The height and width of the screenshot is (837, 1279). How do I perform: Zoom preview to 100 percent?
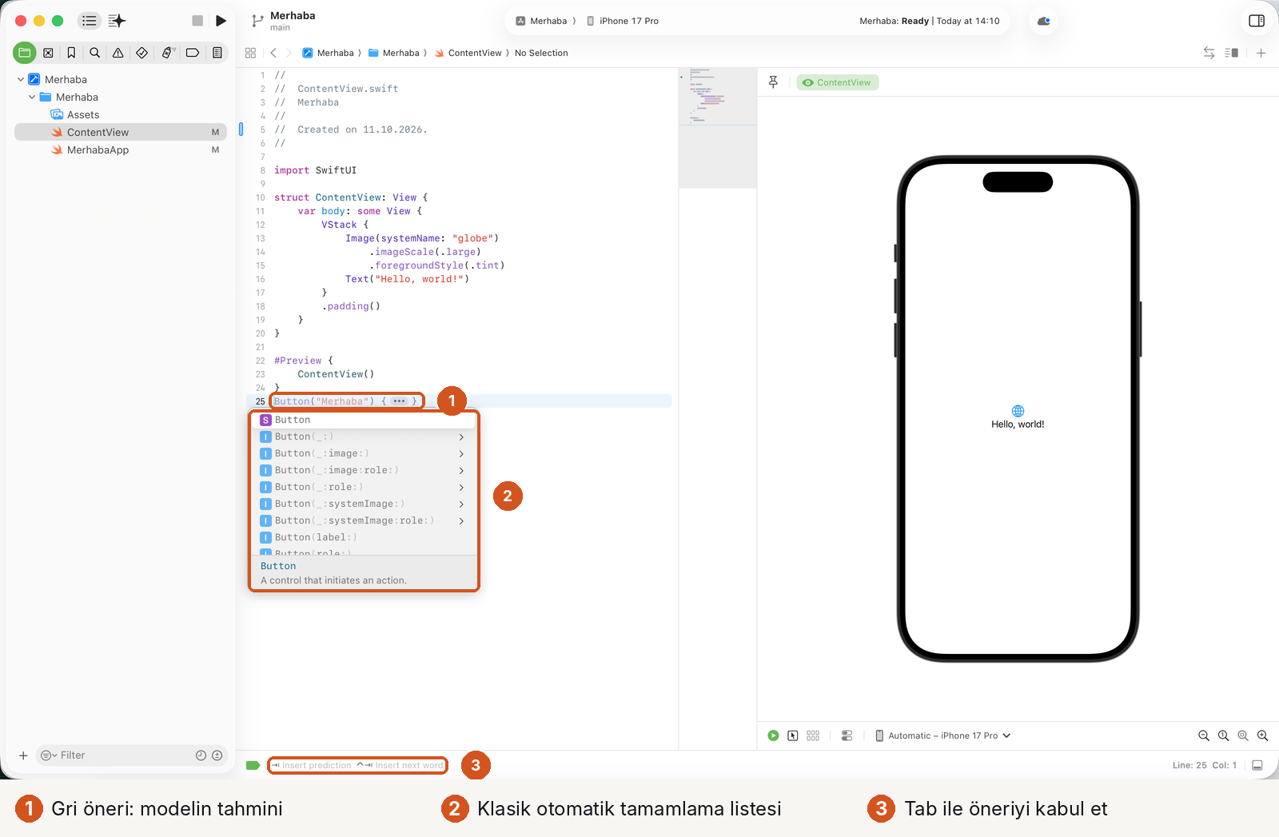point(1223,735)
